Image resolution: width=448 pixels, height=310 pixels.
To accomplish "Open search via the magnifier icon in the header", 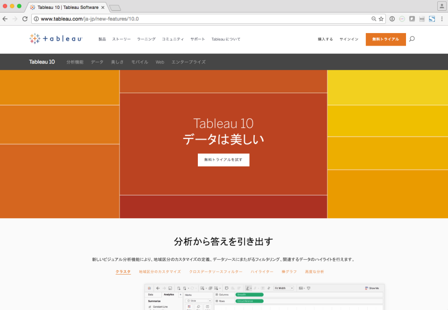I will pyautogui.click(x=412, y=39).
